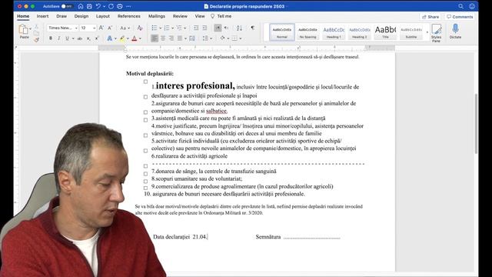Click the Paste clipboard icon
Screen dimensions: 492x277
click(24, 30)
